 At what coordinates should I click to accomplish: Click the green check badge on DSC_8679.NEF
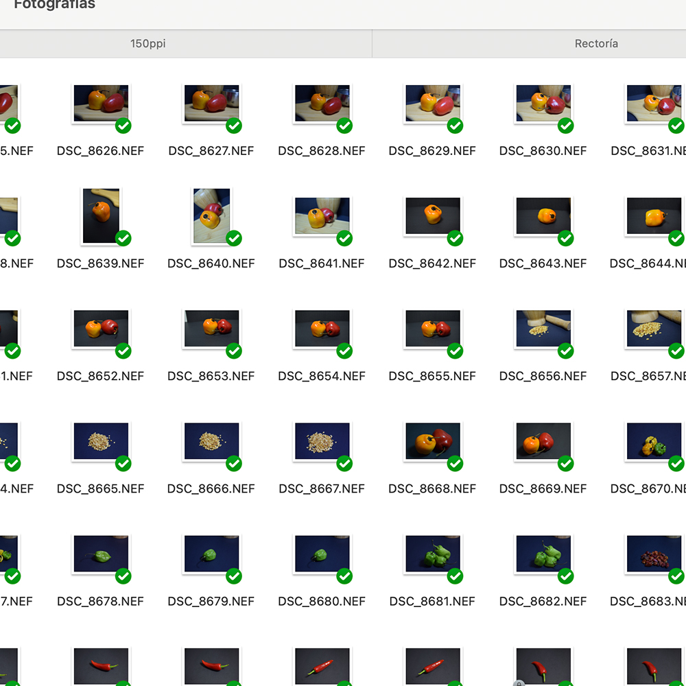234,576
